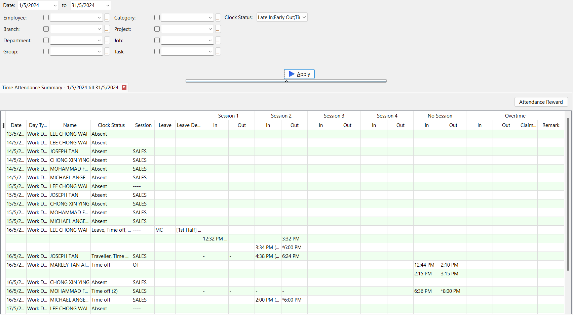Viewport: 573px width, 315px height.
Task: Enable the Group filter checkbox
Action: (x=46, y=51)
